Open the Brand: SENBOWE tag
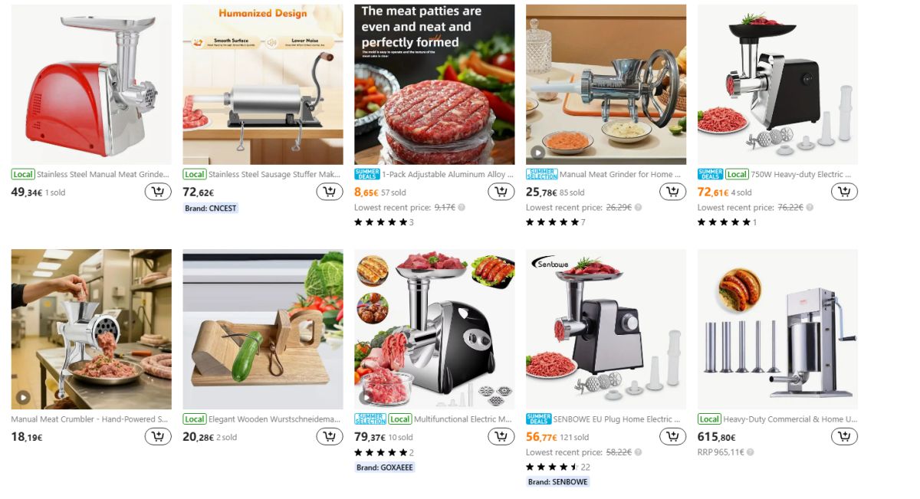This screenshot has width=920, height=499. point(558,482)
